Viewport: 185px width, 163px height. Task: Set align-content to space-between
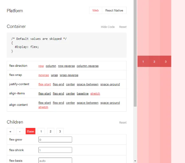point(88,103)
